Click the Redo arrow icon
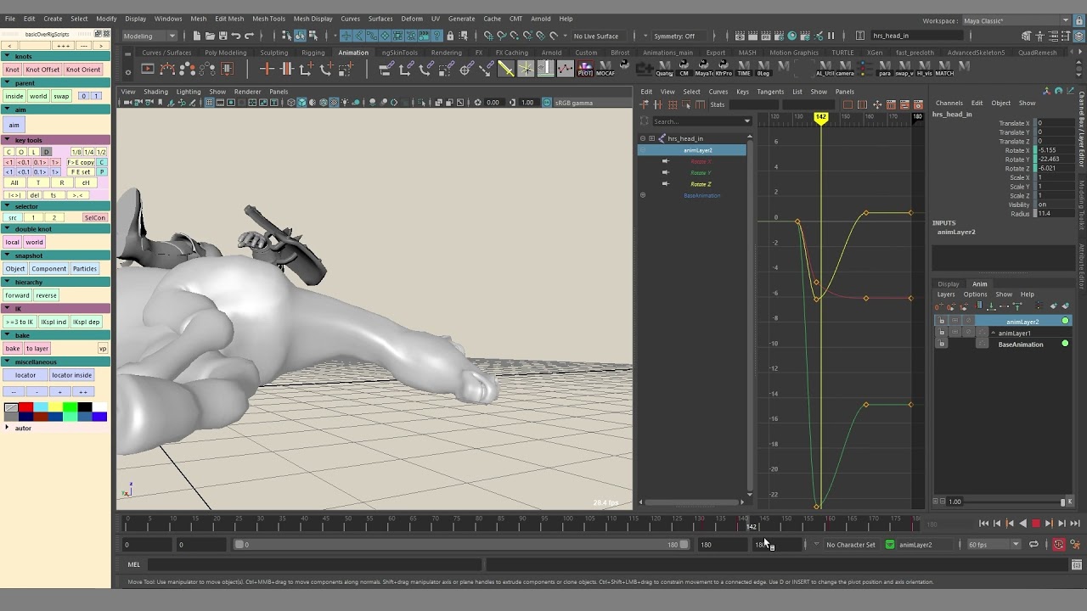Image resolution: width=1087 pixels, height=611 pixels. point(250,36)
